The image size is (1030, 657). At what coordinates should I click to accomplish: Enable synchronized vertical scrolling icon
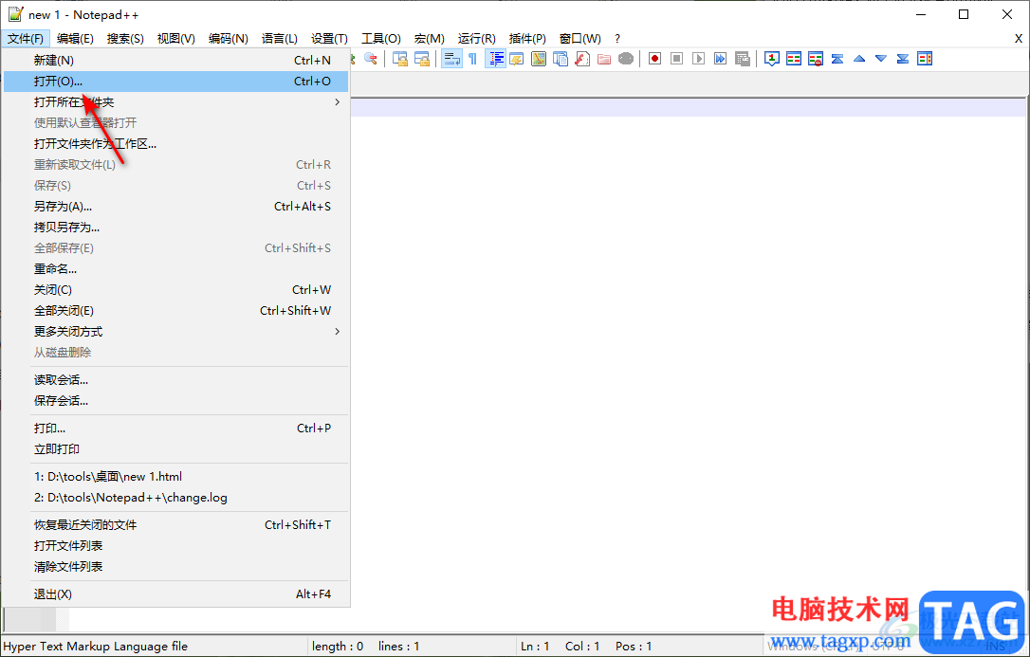400,59
